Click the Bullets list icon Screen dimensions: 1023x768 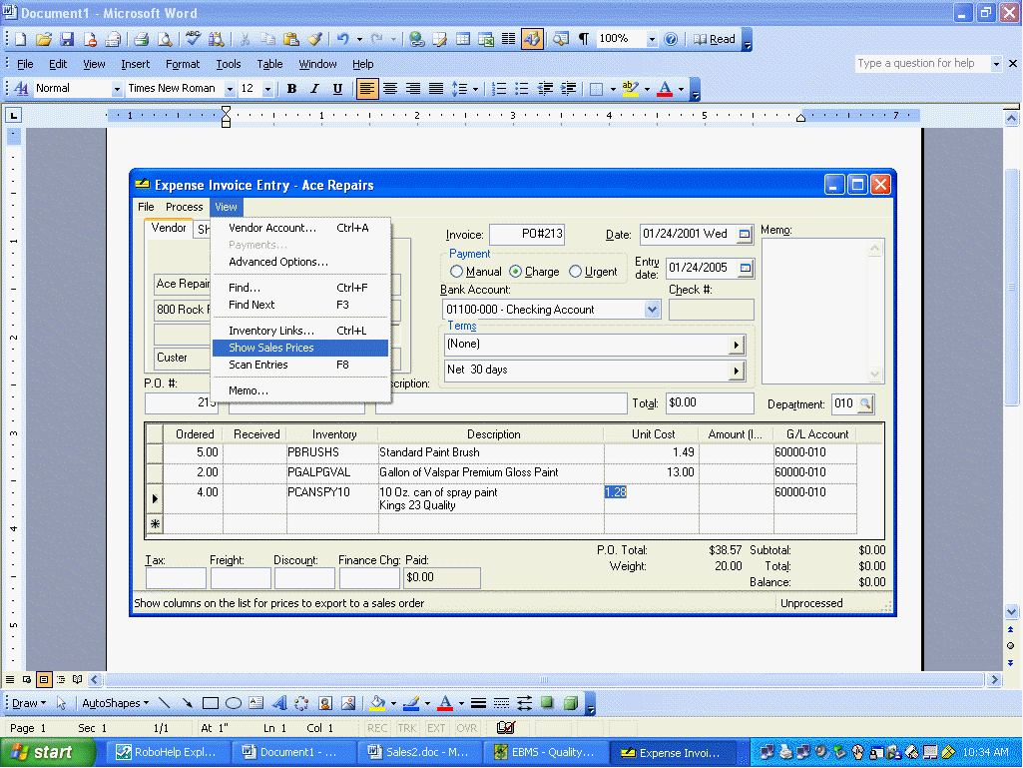pyautogui.click(x=522, y=88)
